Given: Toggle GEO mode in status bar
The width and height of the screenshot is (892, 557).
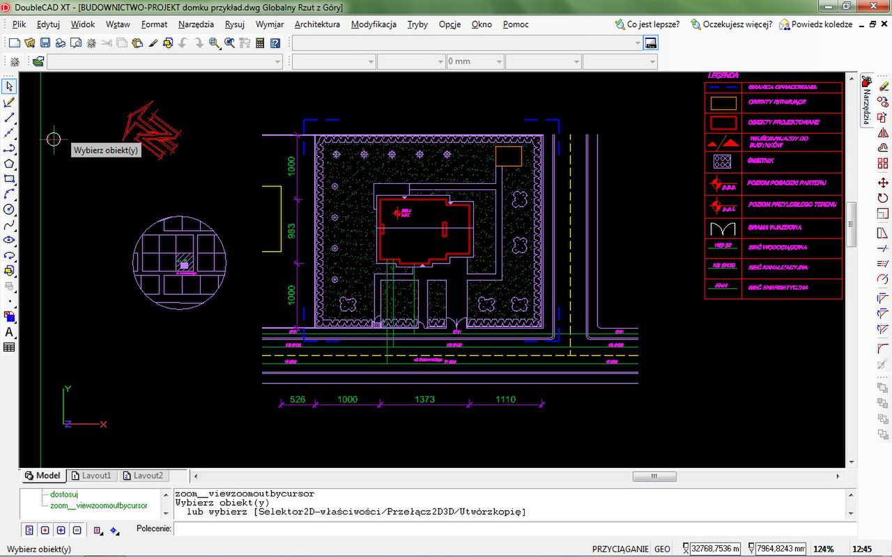Looking at the screenshot, I should point(662,549).
